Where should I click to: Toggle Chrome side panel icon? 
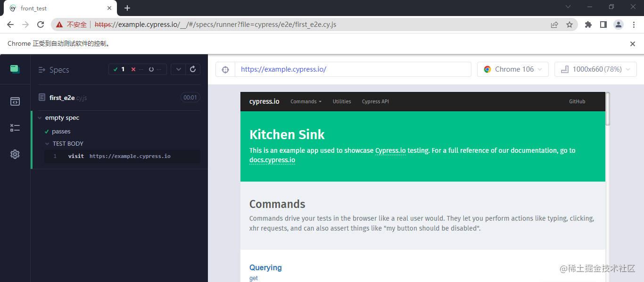click(603, 25)
